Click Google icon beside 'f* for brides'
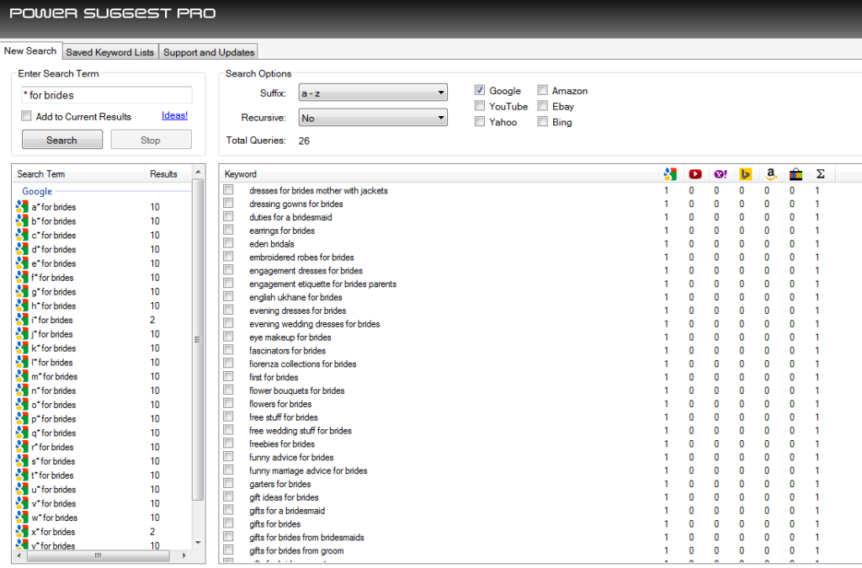The height and width of the screenshot is (568, 862). pyautogui.click(x=22, y=278)
